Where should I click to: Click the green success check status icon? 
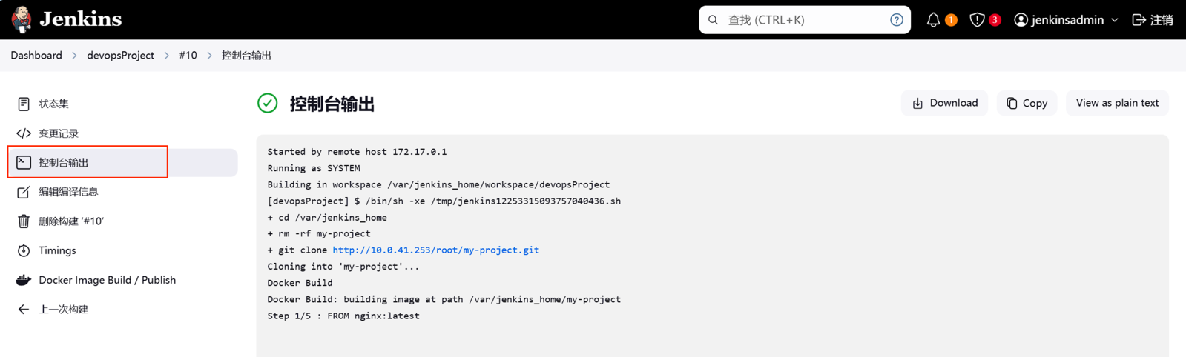[268, 103]
